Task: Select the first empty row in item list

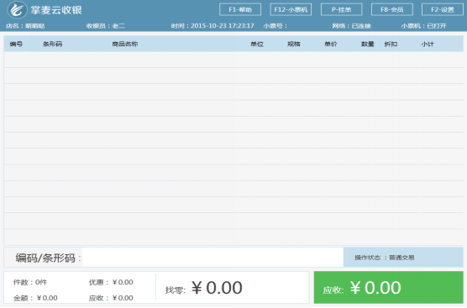Action: pos(233,60)
